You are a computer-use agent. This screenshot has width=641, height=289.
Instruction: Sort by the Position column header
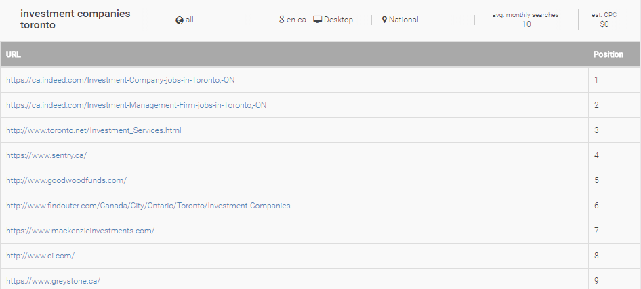pos(608,54)
